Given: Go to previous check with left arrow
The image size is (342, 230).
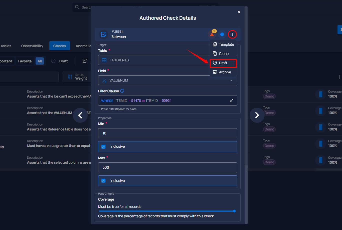Looking at the screenshot, I should point(80,115).
